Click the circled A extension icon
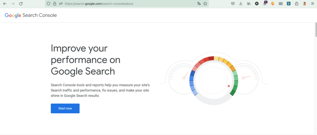The height and width of the screenshot is (135, 317). coord(257,4)
